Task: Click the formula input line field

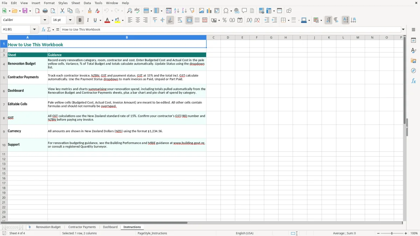Action: (x=231, y=29)
